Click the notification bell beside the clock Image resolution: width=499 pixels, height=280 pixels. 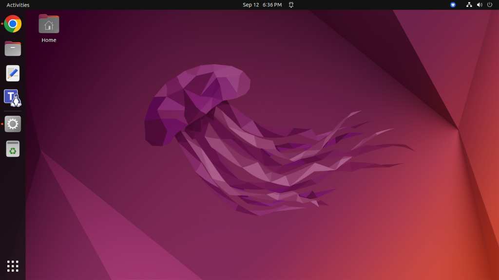click(291, 5)
